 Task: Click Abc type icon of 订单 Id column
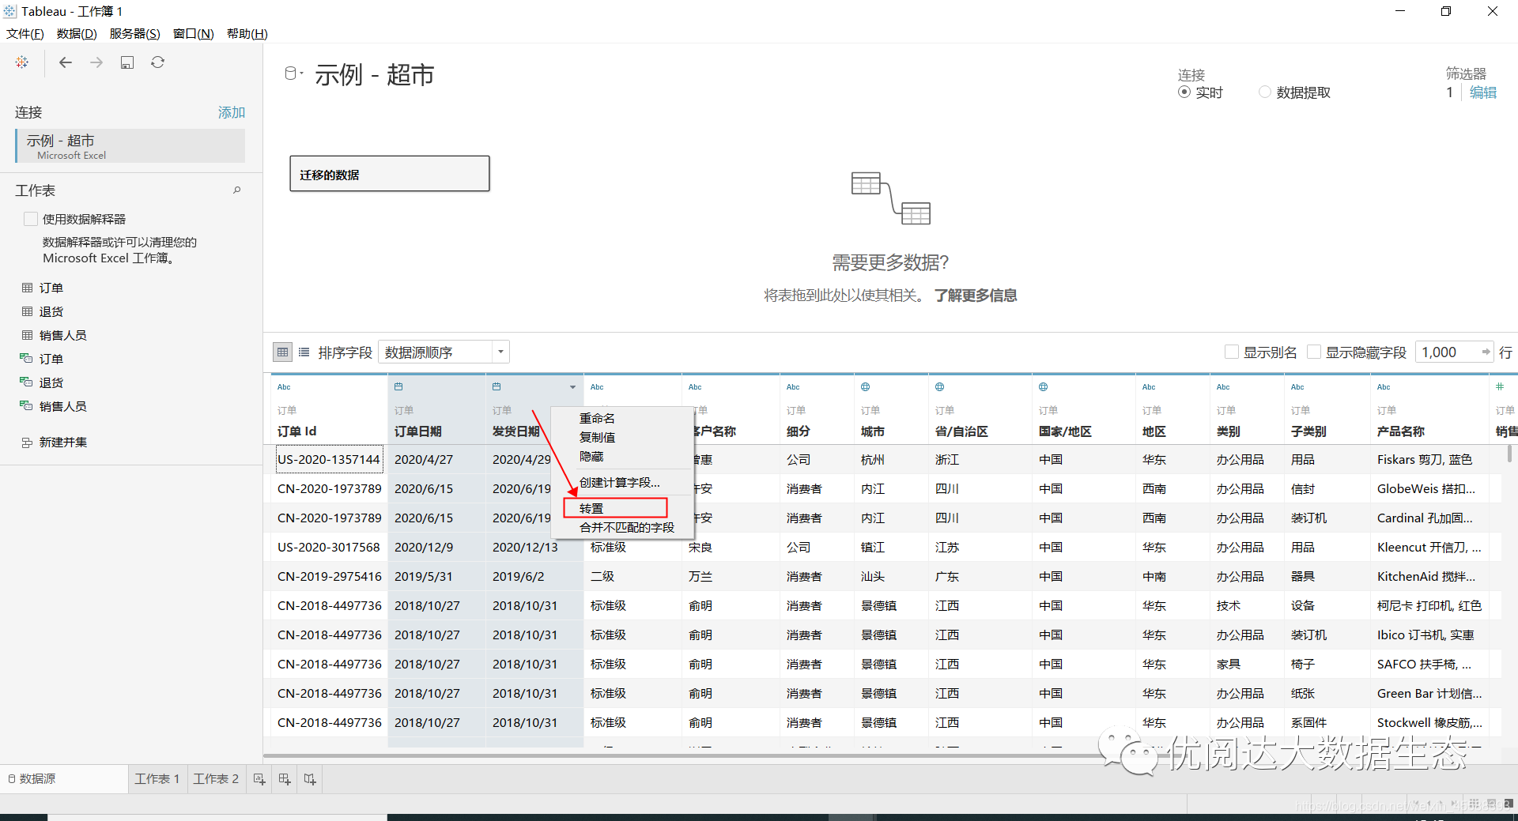(x=284, y=387)
